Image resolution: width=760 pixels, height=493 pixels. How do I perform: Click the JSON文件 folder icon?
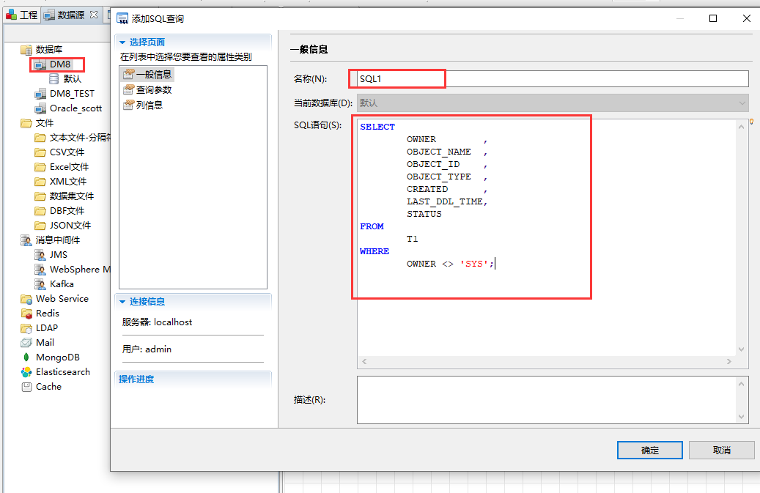coord(40,225)
